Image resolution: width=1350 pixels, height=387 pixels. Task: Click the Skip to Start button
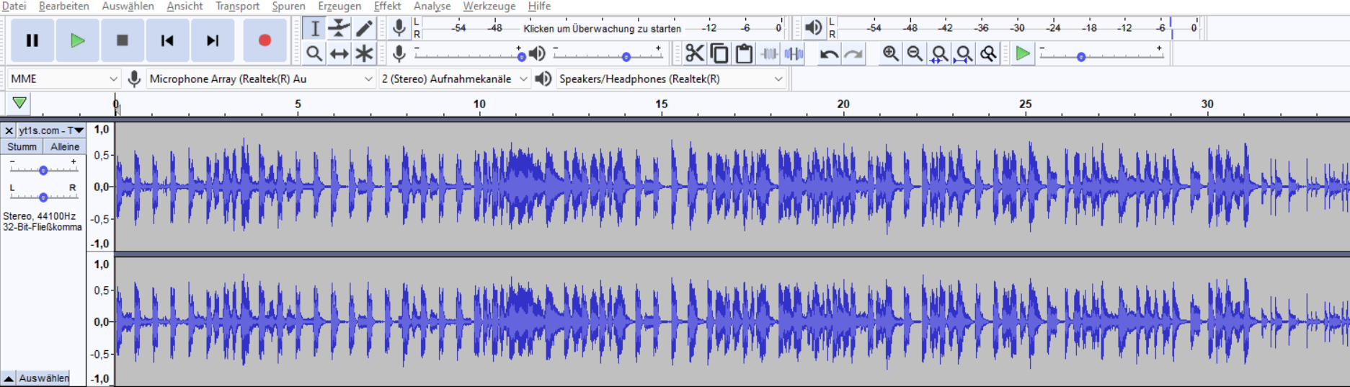(167, 40)
